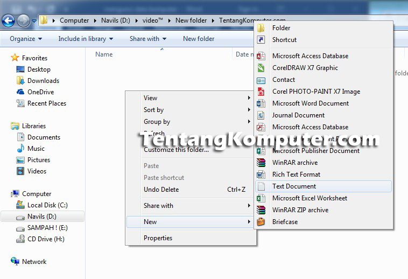The height and width of the screenshot is (279, 408).
Task: Click WinRAR ZIP archive icon
Action: click(x=261, y=210)
